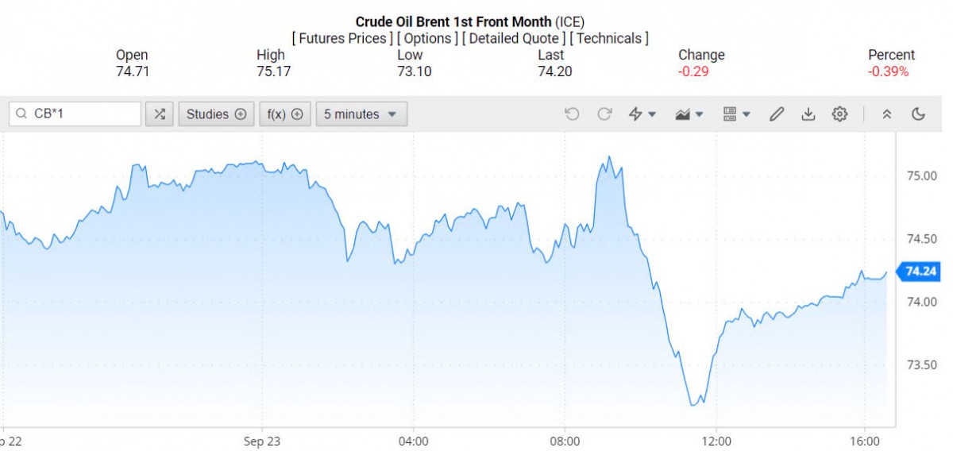Open the events lightning dropdown
The height and width of the screenshot is (451, 953).
click(x=642, y=114)
